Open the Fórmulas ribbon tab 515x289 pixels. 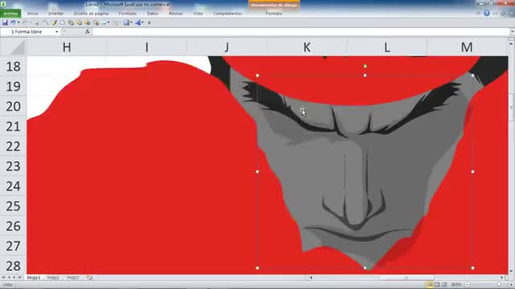click(127, 14)
